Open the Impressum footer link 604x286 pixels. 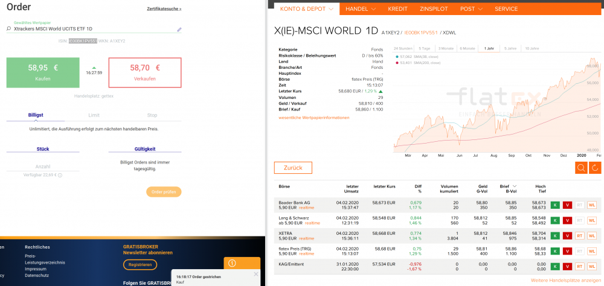(x=36, y=269)
